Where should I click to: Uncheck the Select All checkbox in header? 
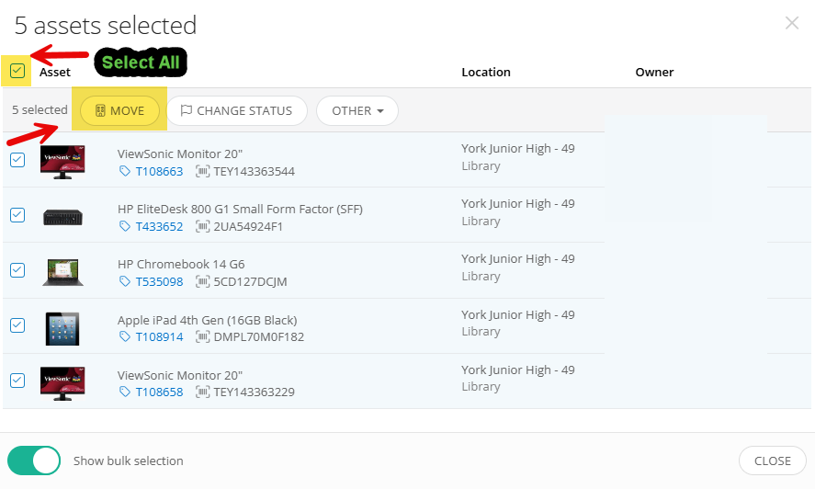(17, 71)
